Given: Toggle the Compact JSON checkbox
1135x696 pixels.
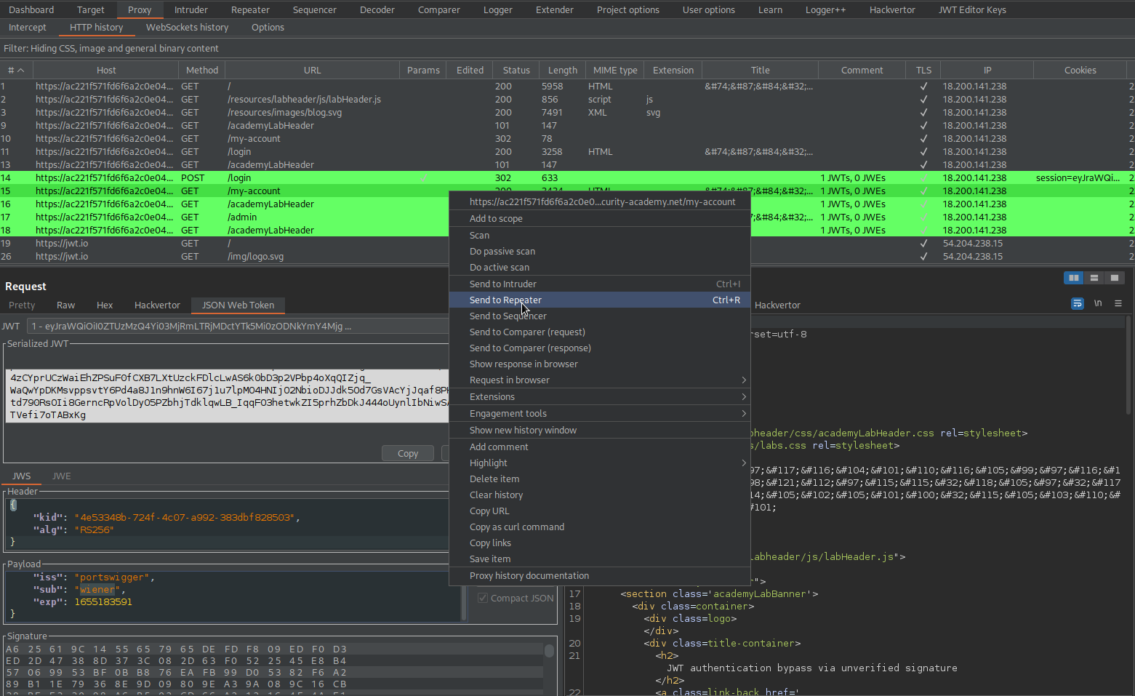Looking at the screenshot, I should point(483,598).
